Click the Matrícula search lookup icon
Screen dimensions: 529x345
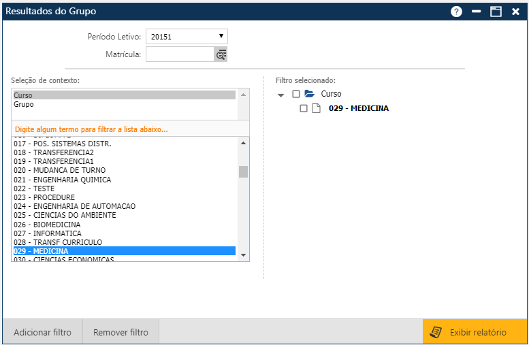click(x=221, y=54)
